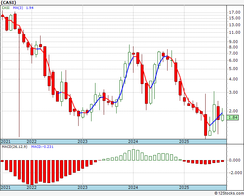The height and width of the screenshot is (196, 244).
Task: Open the 12Stocks.com copyright link
Action: [229, 193]
